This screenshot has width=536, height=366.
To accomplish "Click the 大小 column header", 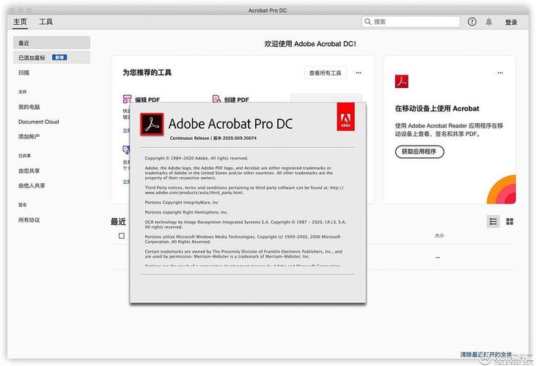I will [439, 236].
